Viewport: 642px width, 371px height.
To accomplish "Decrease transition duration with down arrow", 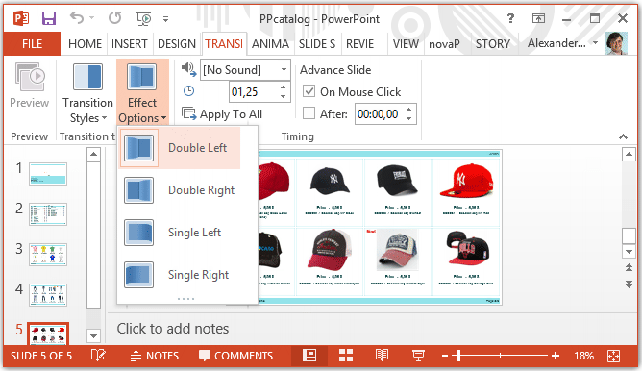I will [283, 97].
